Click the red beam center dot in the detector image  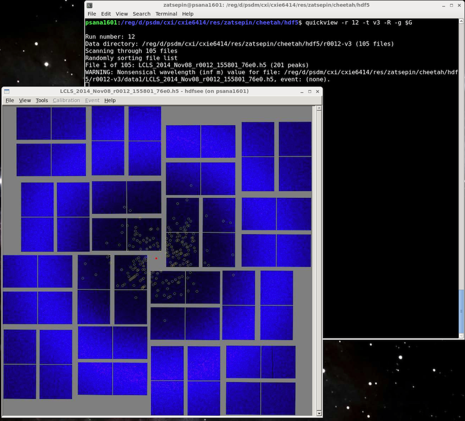(x=156, y=258)
